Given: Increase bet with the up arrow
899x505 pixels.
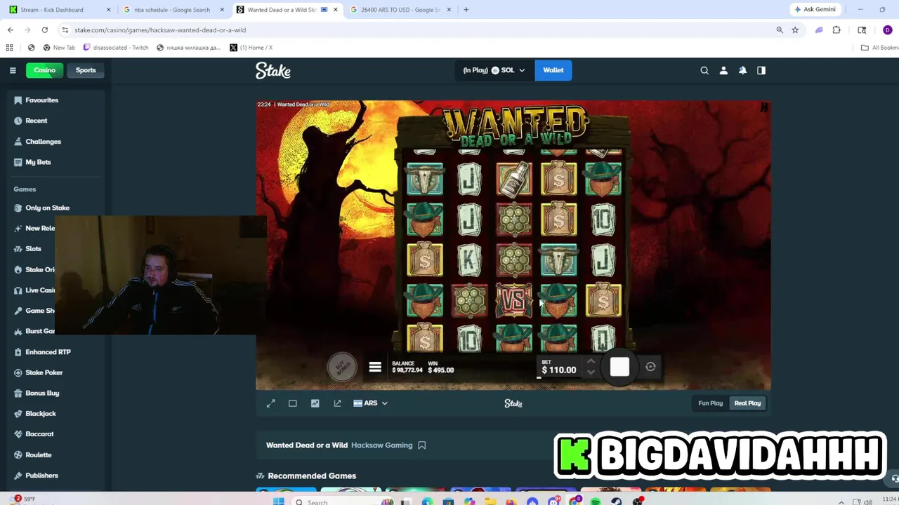Looking at the screenshot, I should (591, 362).
